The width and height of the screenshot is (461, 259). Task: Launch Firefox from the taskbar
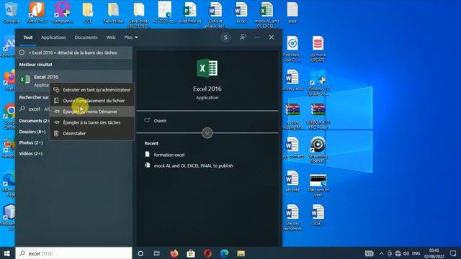click(x=174, y=253)
